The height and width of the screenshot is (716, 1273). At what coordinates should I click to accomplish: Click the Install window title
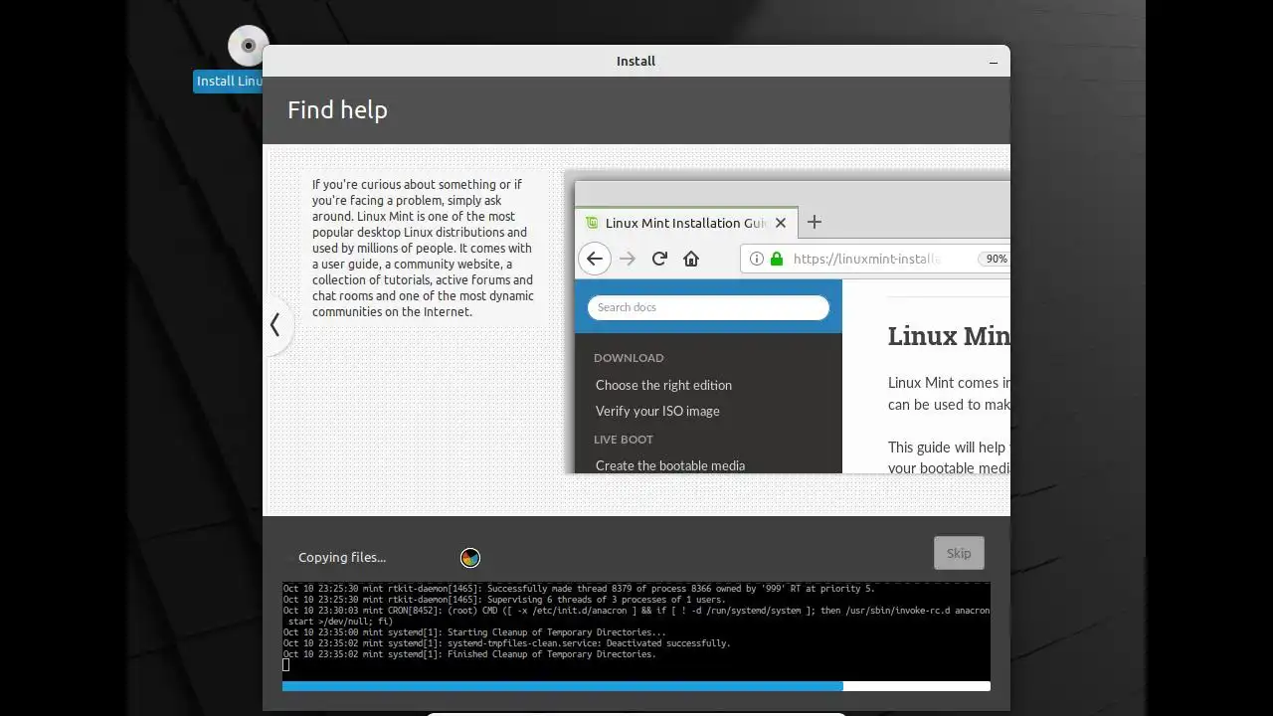[636, 62]
